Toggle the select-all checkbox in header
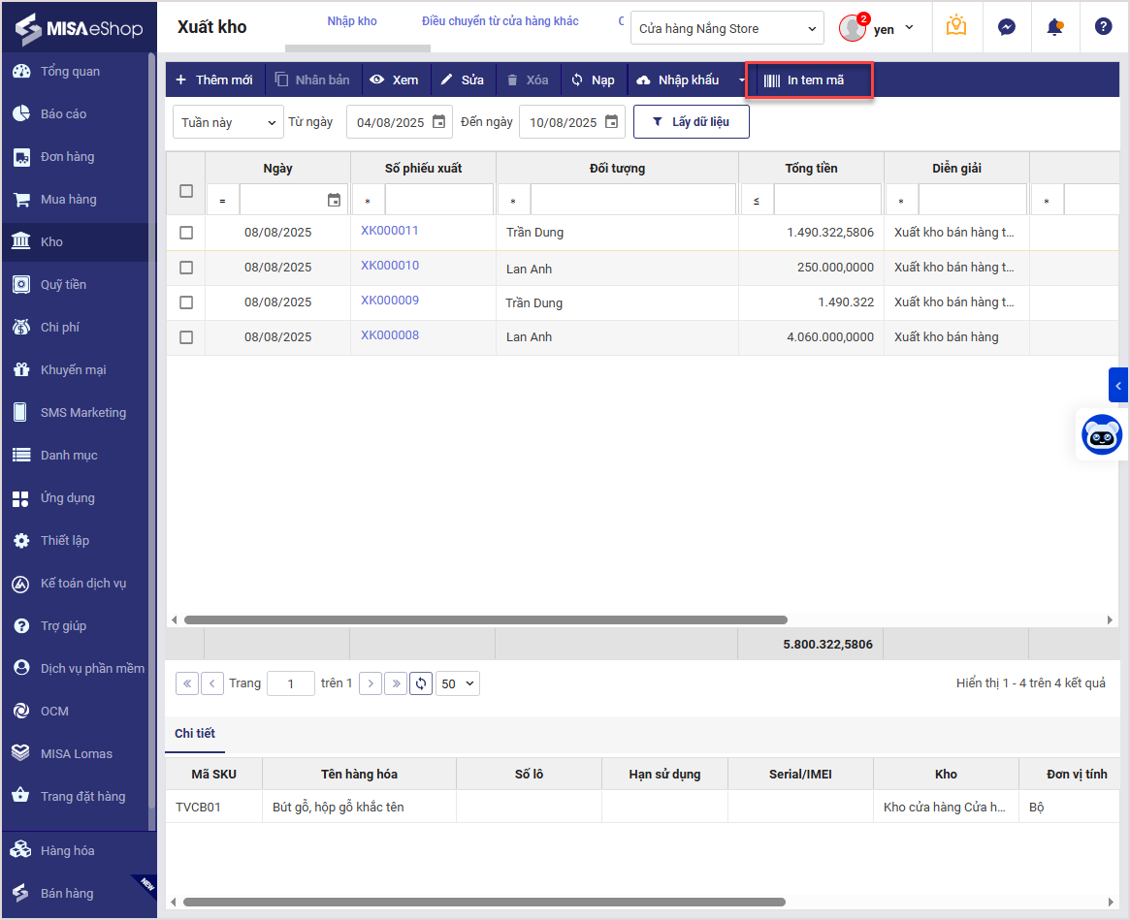This screenshot has width=1130, height=920. [186, 191]
